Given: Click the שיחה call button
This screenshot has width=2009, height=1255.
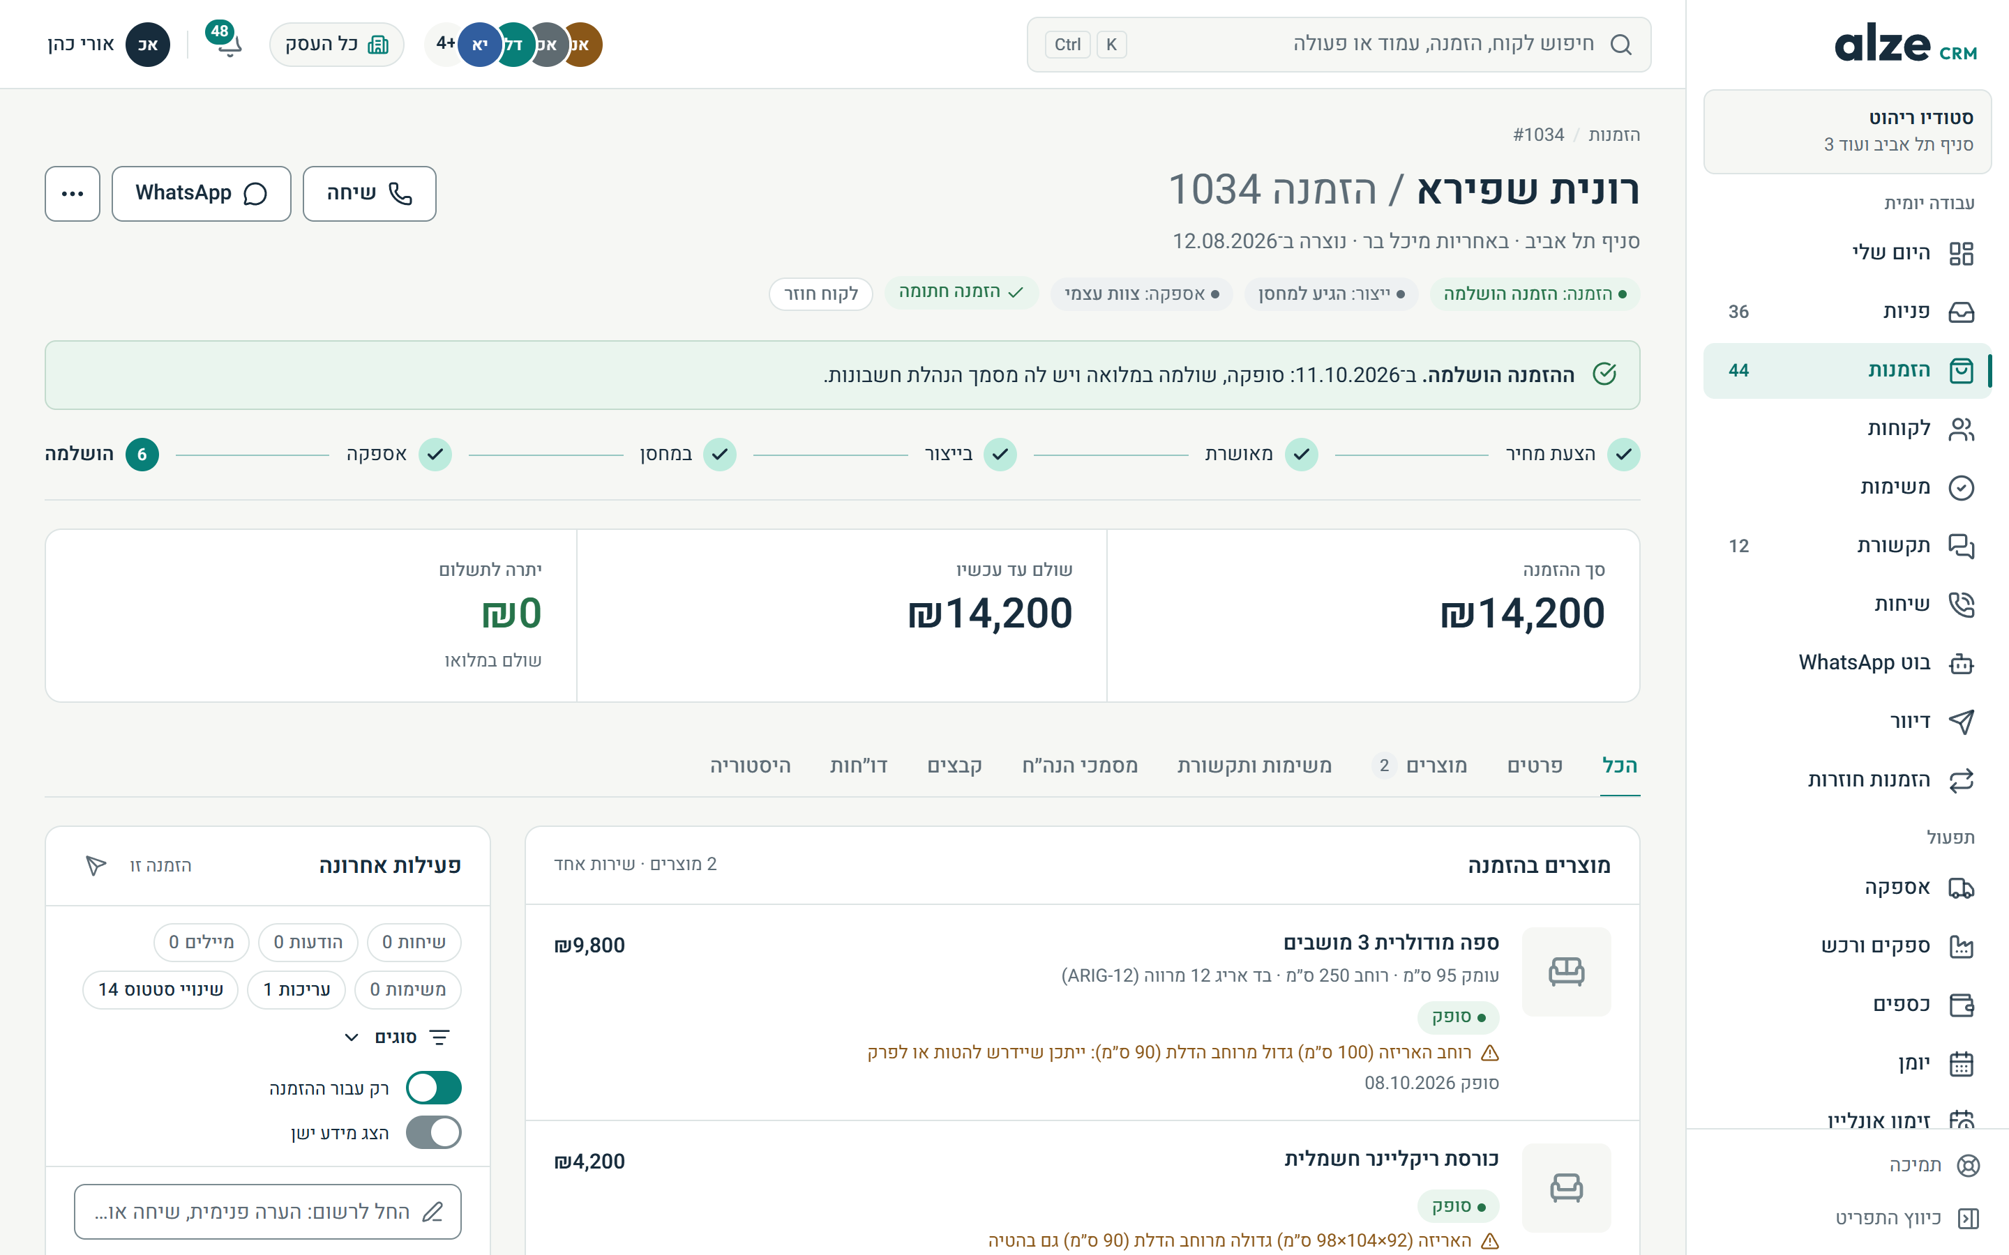Looking at the screenshot, I should point(370,193).
